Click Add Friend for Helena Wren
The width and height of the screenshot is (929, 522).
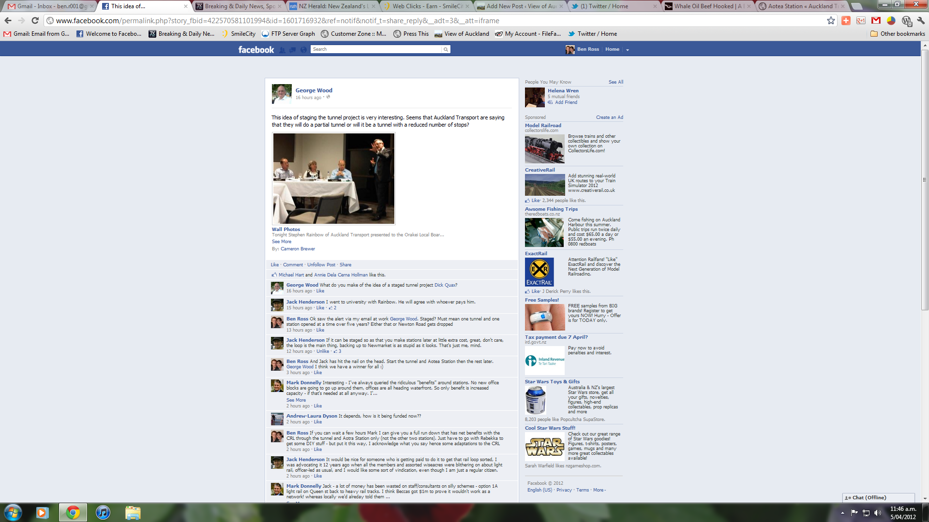pos(566,102)
